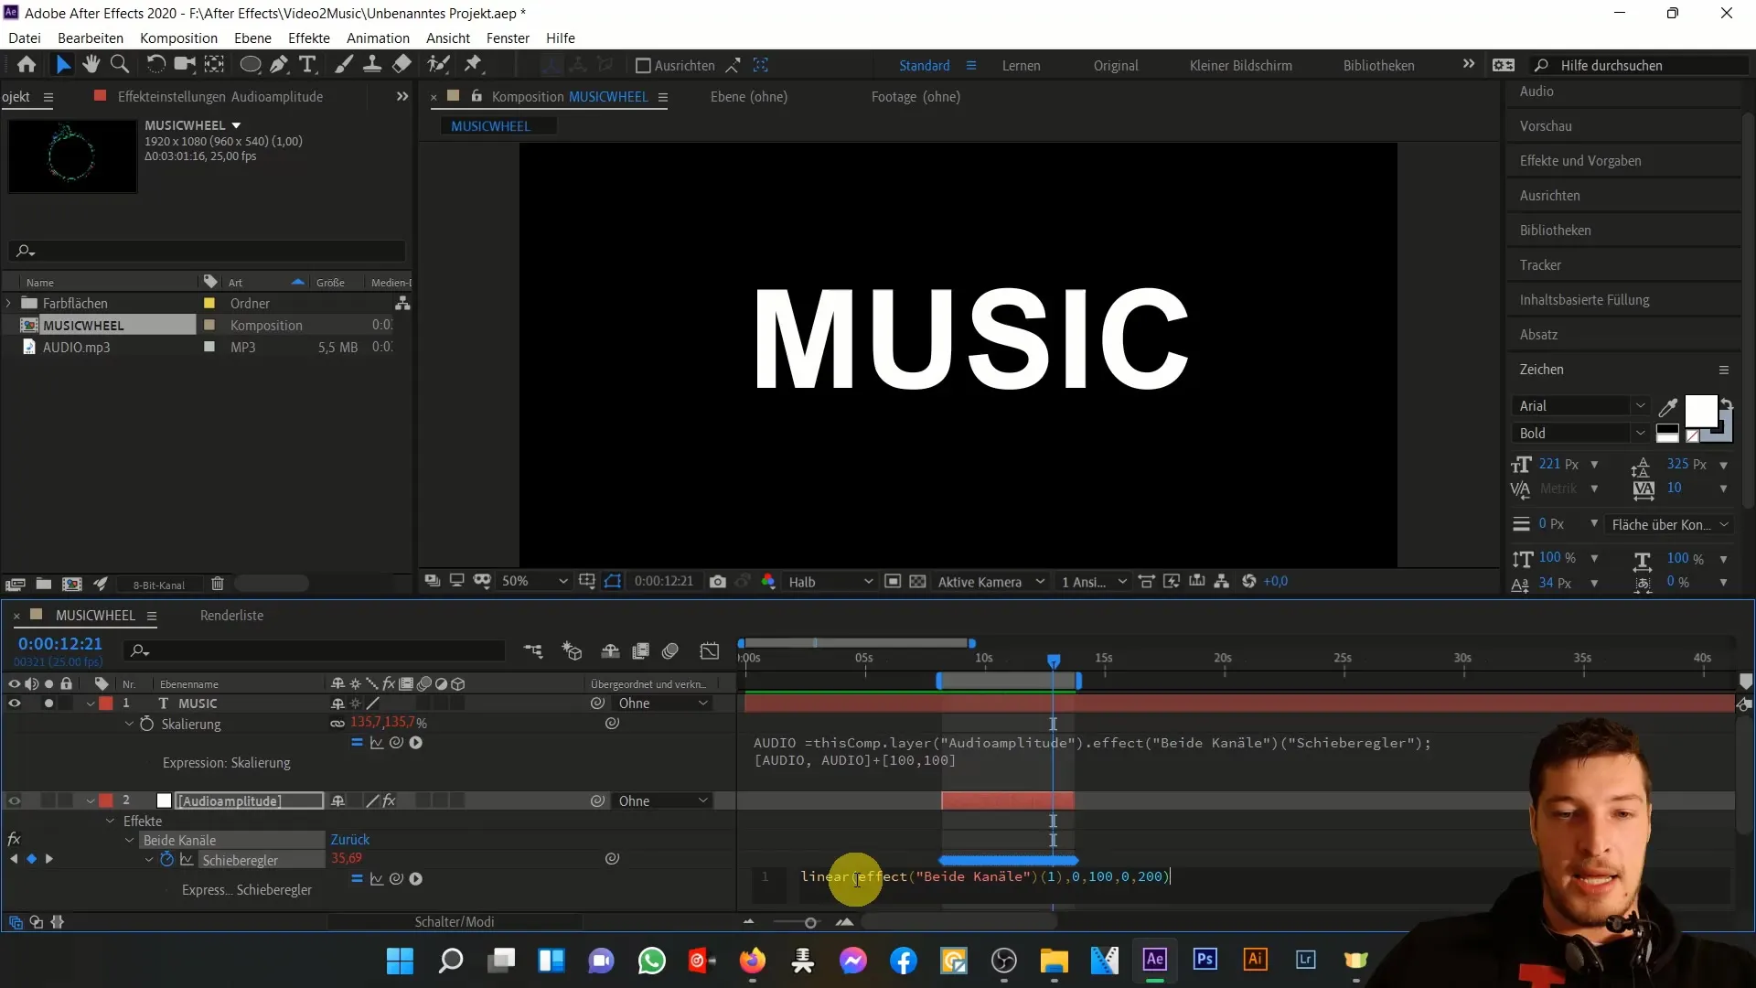Select the Ellipse shape tool
Image resolution: width=1756 pixels, height=988 pixels.
pos(250,65)
